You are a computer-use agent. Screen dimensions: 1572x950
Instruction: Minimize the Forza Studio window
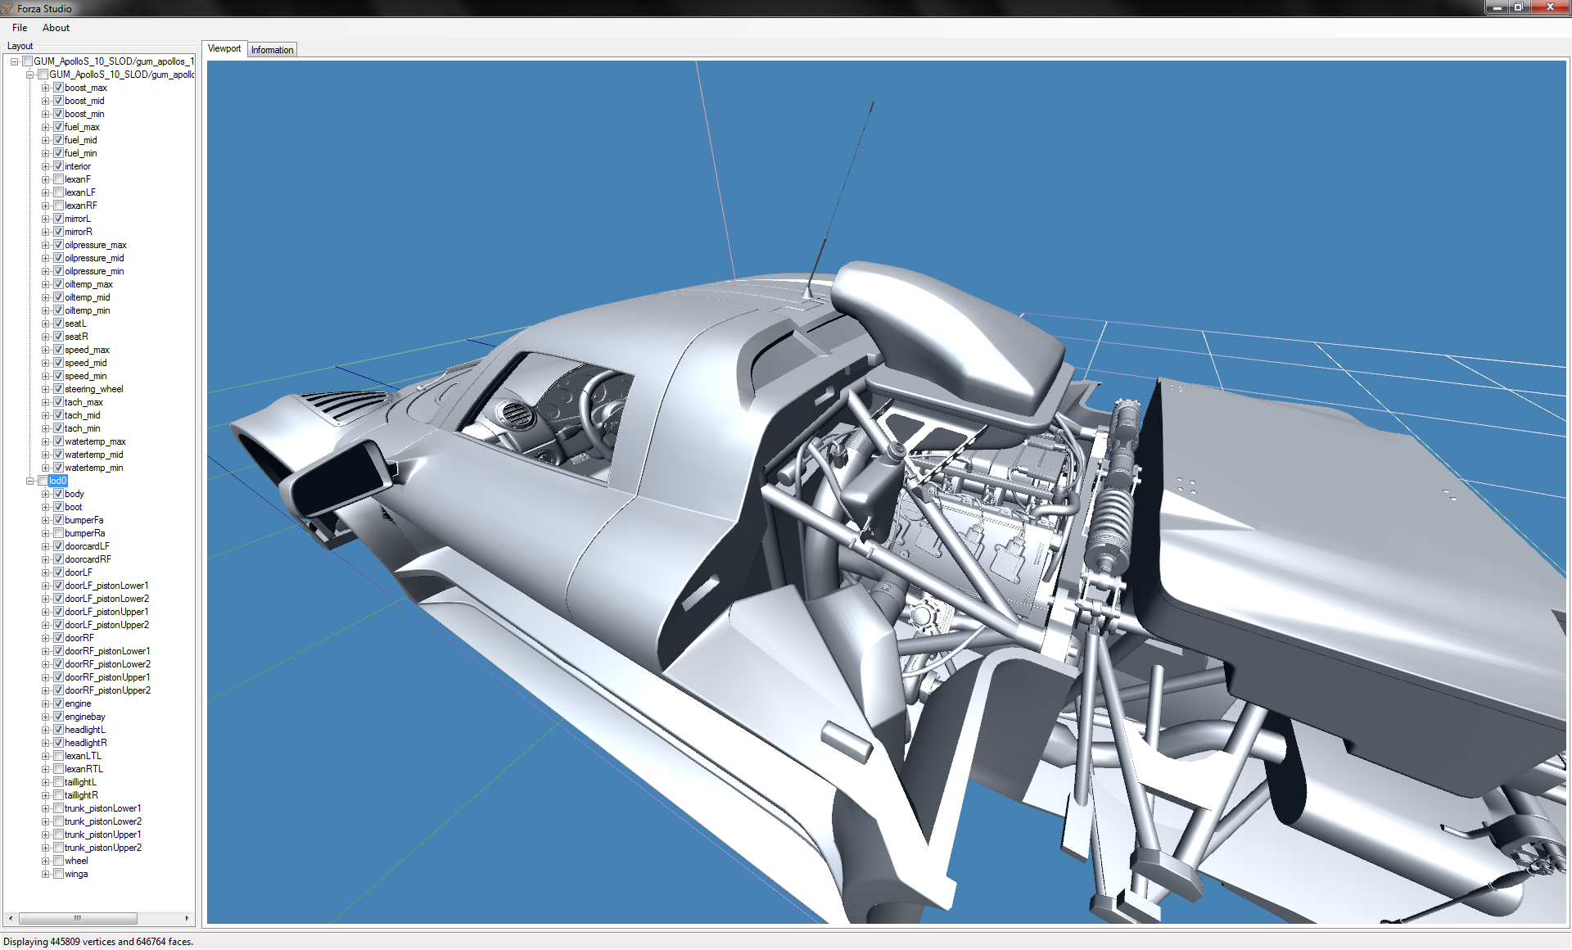(1496, 7)
